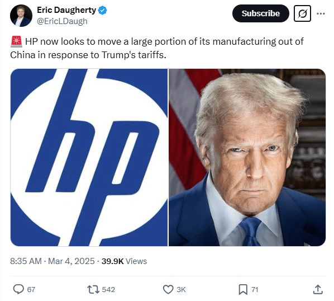
Task: Click the red siren emoji in the tweet
Action: point(16,41)
